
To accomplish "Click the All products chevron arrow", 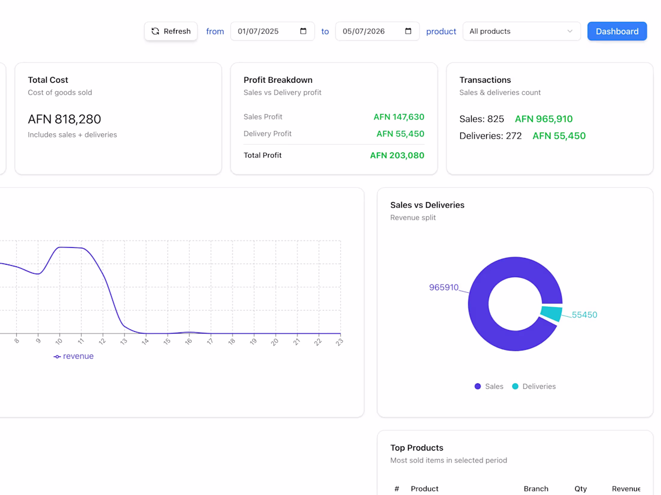I will [570, 31].
